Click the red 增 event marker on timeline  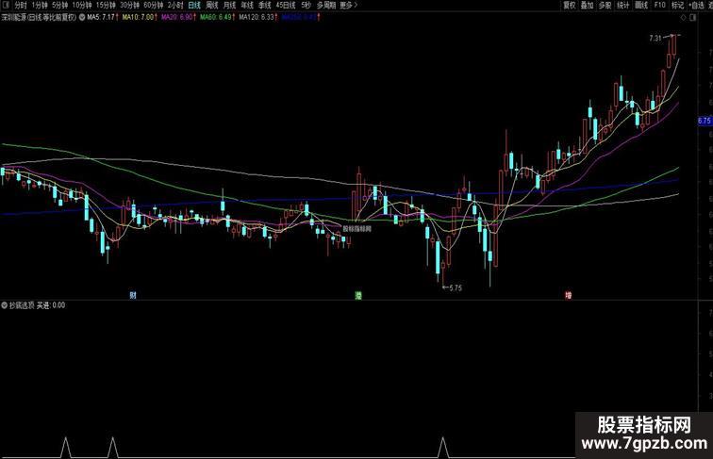click(569, 295)
